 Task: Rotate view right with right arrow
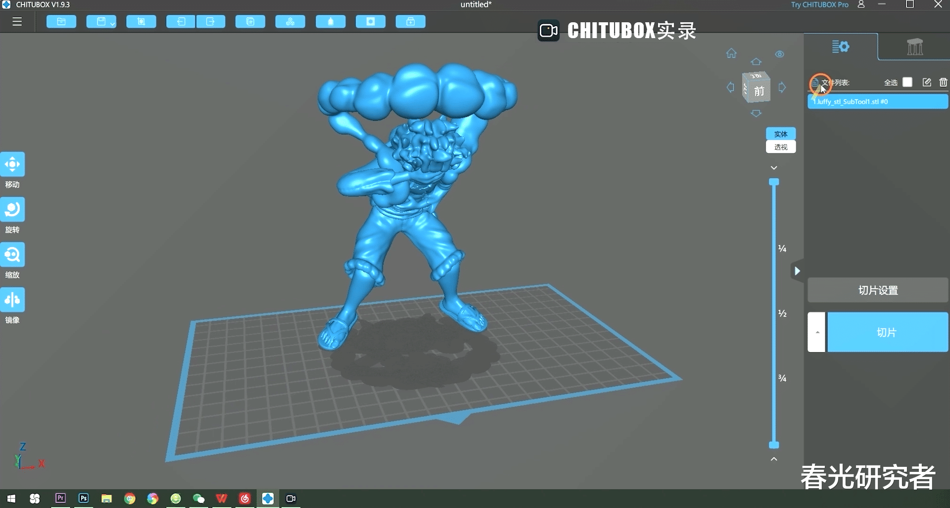tap(782, 88)
